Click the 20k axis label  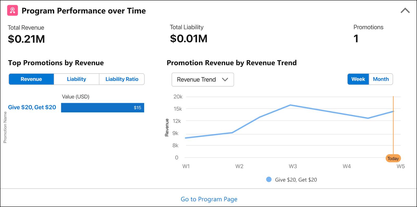[178, 97]
